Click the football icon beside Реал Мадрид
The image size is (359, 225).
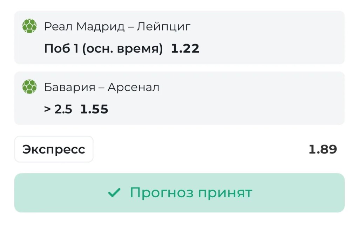point(29,26)
